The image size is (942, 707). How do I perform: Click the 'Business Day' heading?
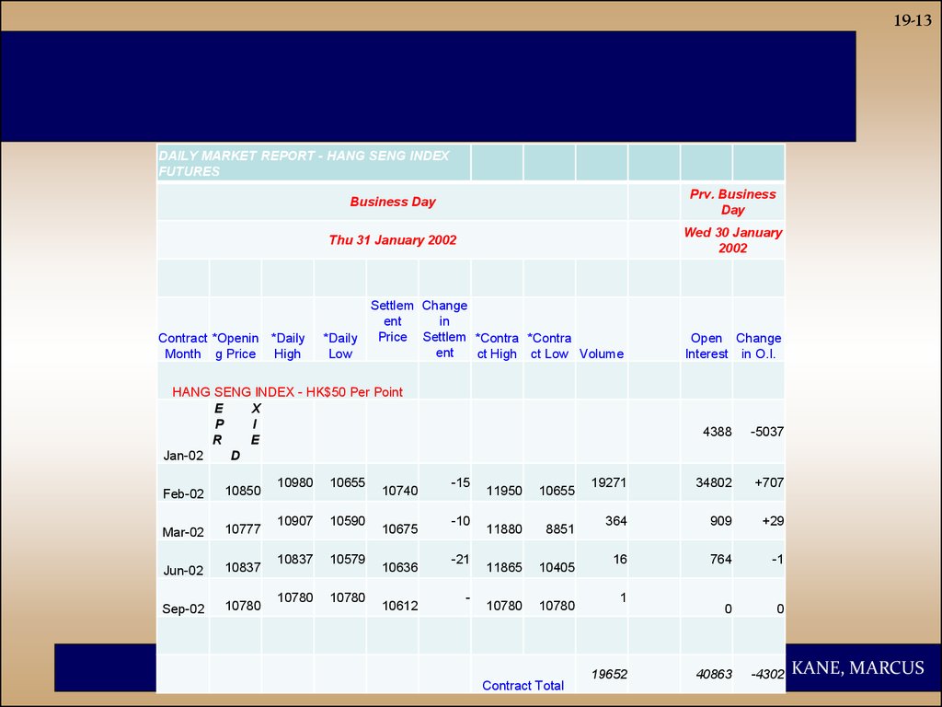coord(392,202)
